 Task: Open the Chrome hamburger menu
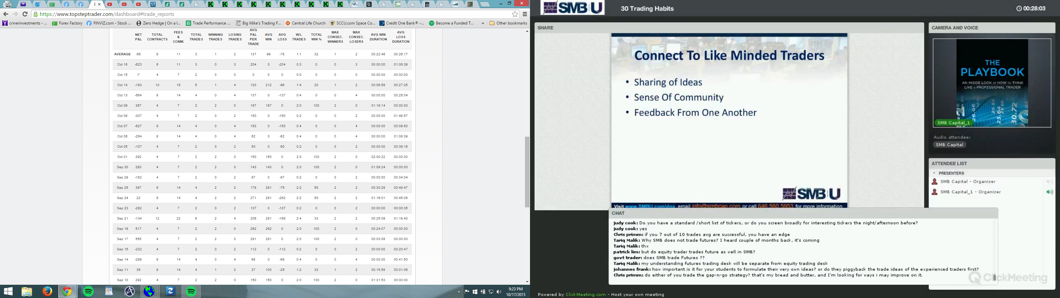[525, 14]
